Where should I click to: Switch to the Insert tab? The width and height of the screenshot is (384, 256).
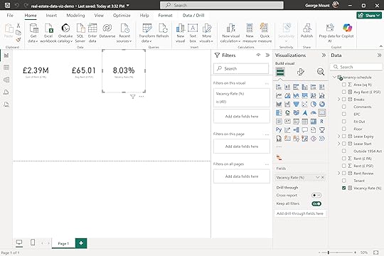coord(51,15)
